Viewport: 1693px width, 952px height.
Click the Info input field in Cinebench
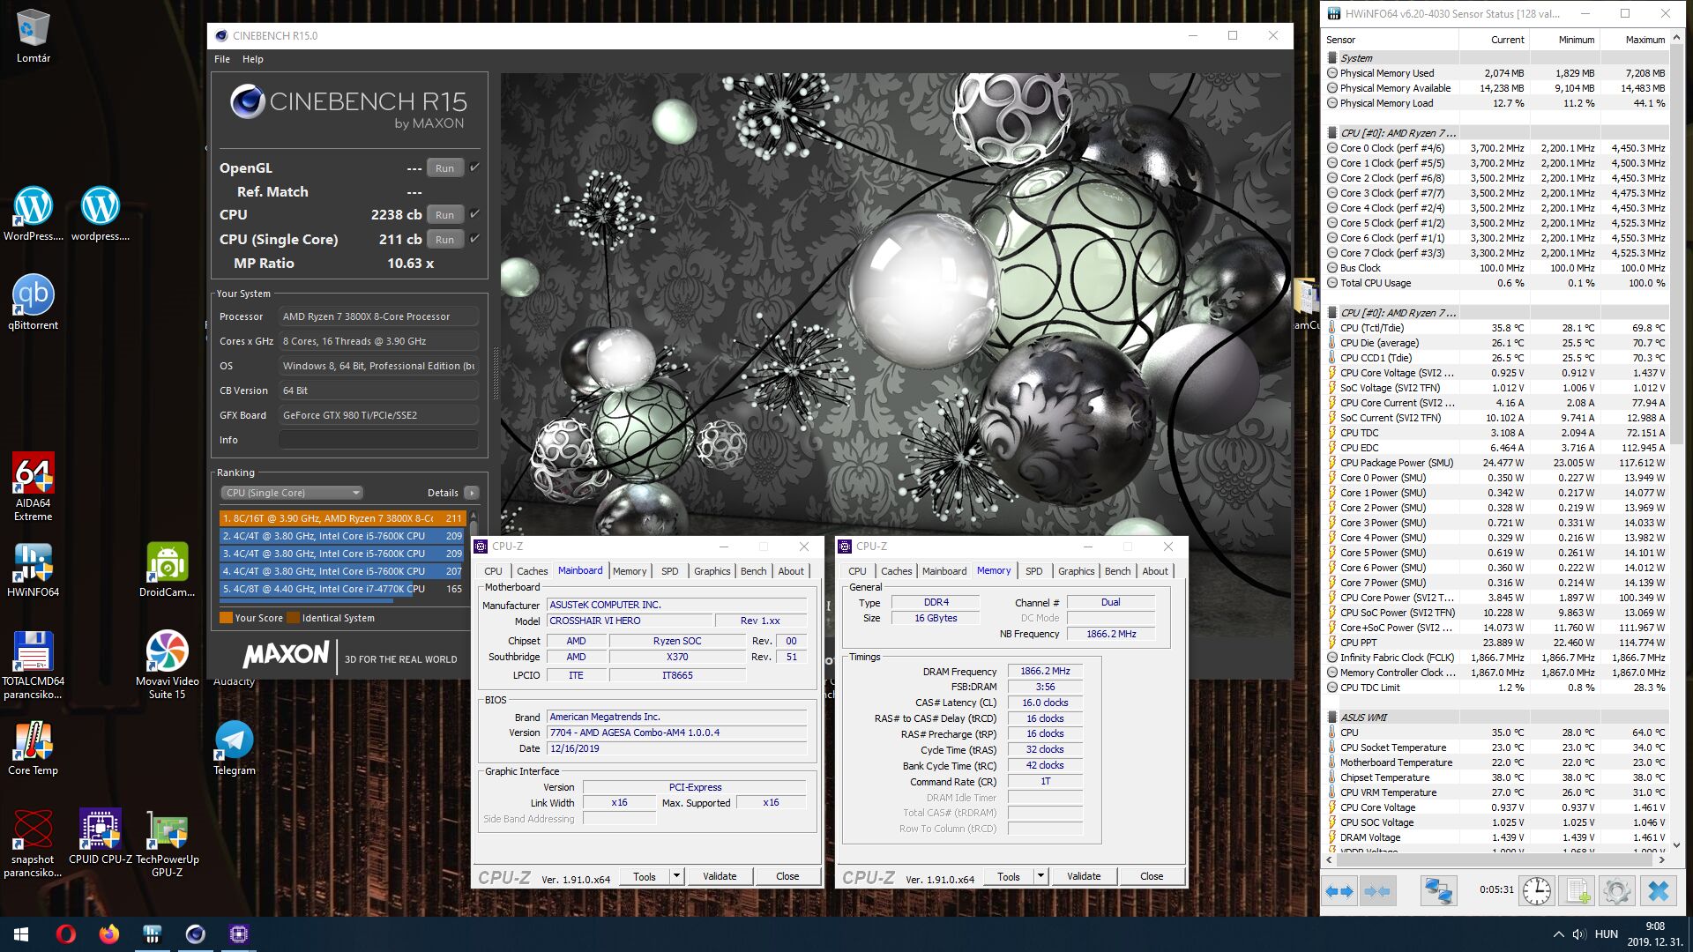379,440
